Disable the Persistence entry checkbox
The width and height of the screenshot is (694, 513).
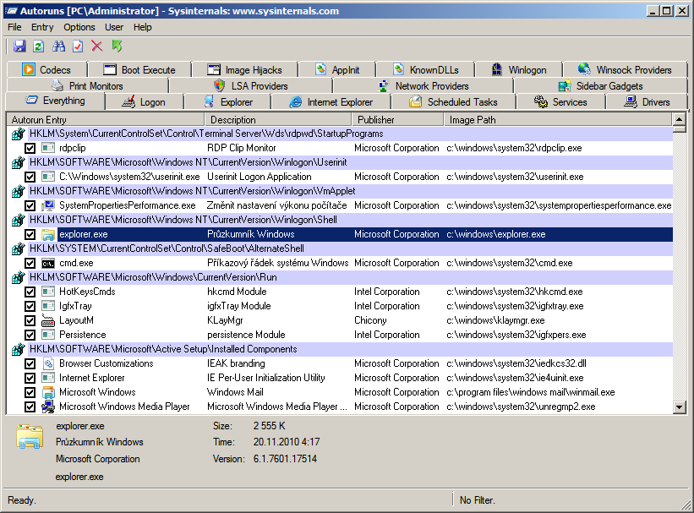pos(30,335)
